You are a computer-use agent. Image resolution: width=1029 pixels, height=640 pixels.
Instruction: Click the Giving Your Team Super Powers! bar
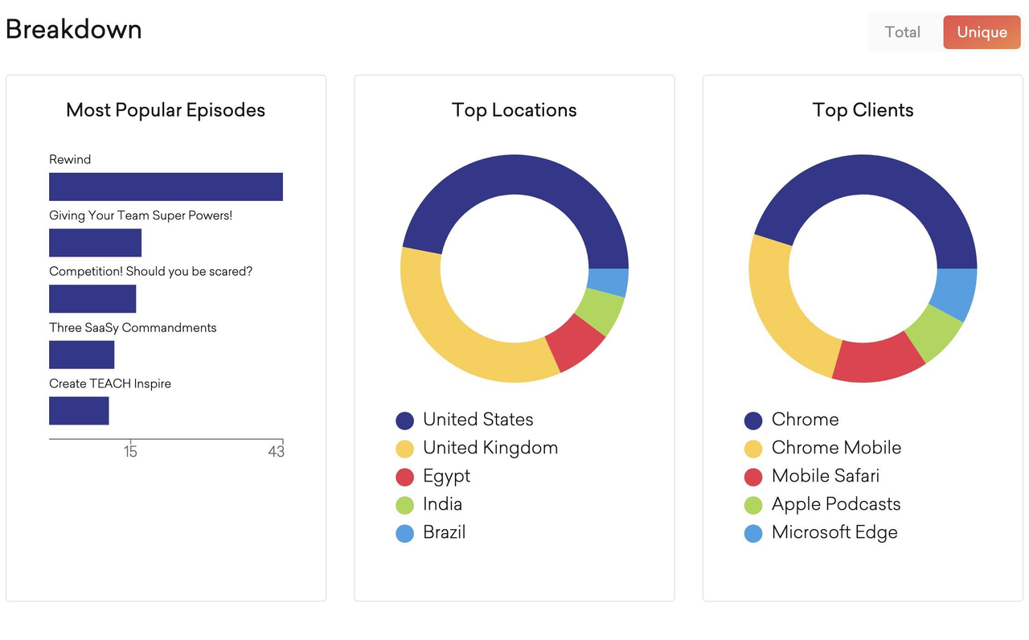tap(95, 242)
